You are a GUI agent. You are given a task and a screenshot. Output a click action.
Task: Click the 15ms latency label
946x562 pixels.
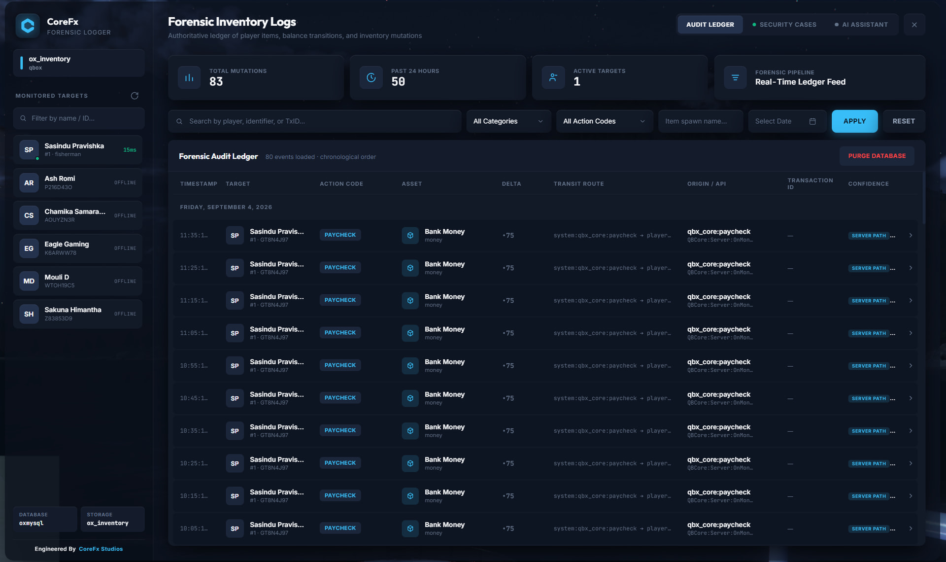[130, 150]
